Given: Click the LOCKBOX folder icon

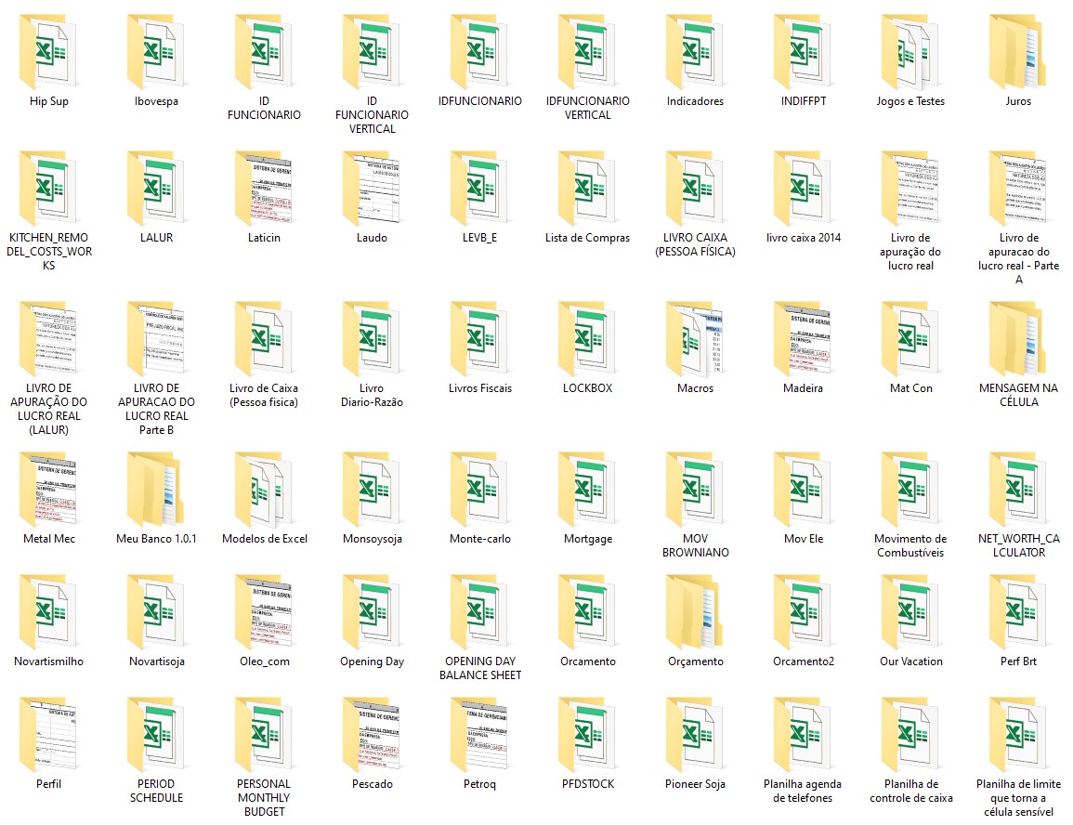Looking at the screenshot, I should point(587,339).
